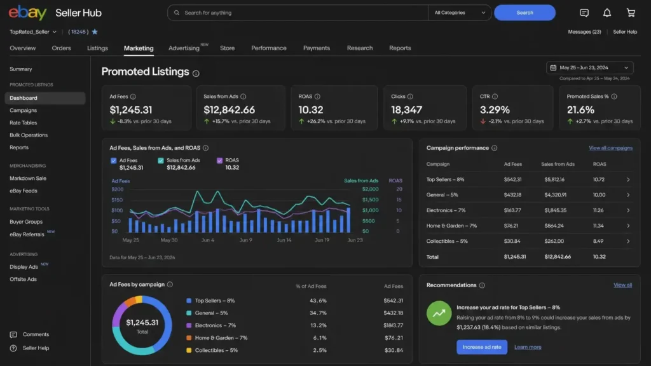Screen dimensions: 651x366
Task: Expand the Top Sellers – 8% campaign row chevron
Action: pos(628,180)
